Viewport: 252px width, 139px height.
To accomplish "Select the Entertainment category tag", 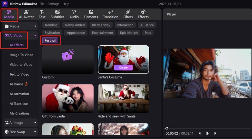I will pyautogui.click(x=103, y=33).
